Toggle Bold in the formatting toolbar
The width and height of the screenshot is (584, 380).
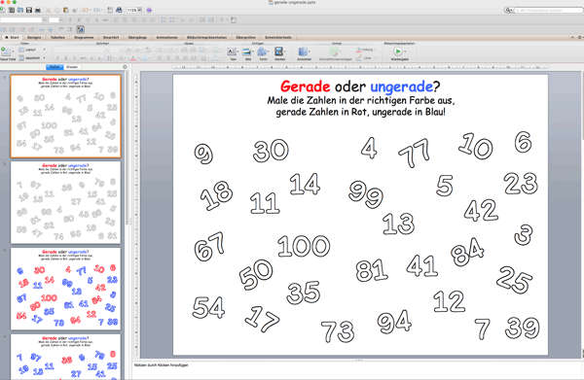(70, 19)
